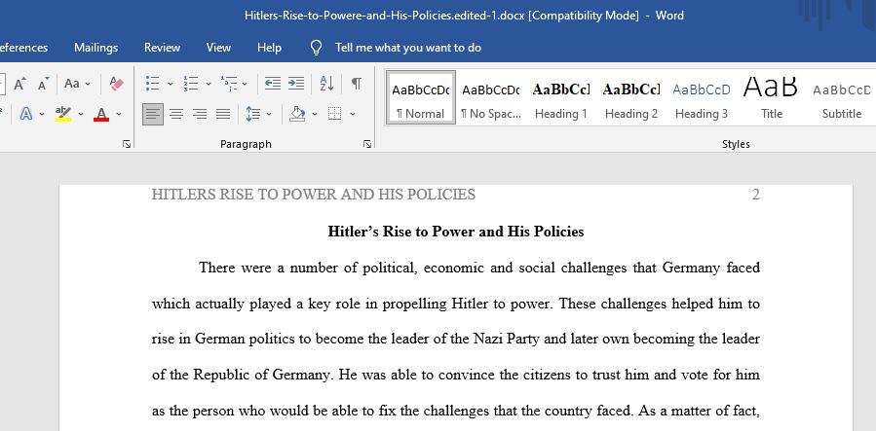Apply paragraph shading paint bucket

[298, 114]
